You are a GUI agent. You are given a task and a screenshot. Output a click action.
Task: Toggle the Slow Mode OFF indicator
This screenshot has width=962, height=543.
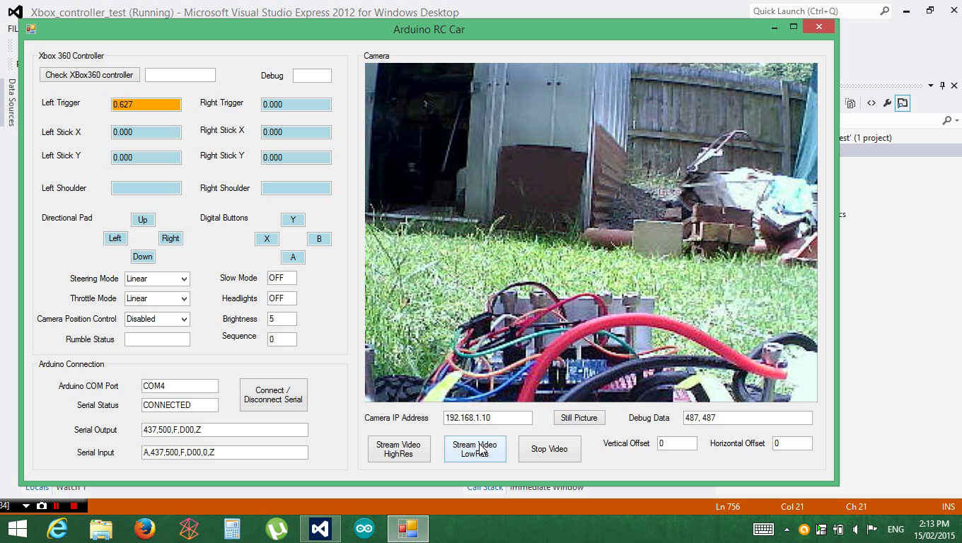click(282, 278)
